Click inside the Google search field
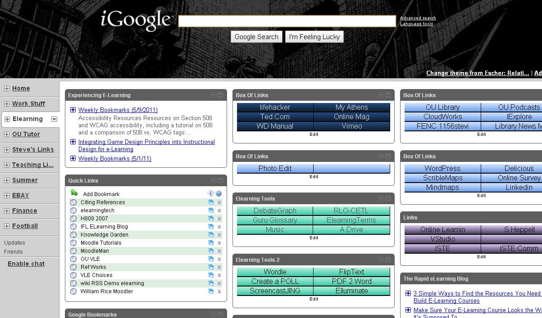 pyautogui.click(x=287, y=21)
